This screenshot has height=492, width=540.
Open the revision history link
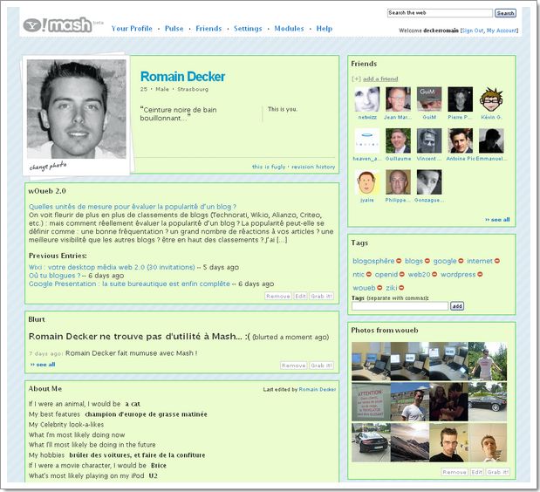coord(313,167)
